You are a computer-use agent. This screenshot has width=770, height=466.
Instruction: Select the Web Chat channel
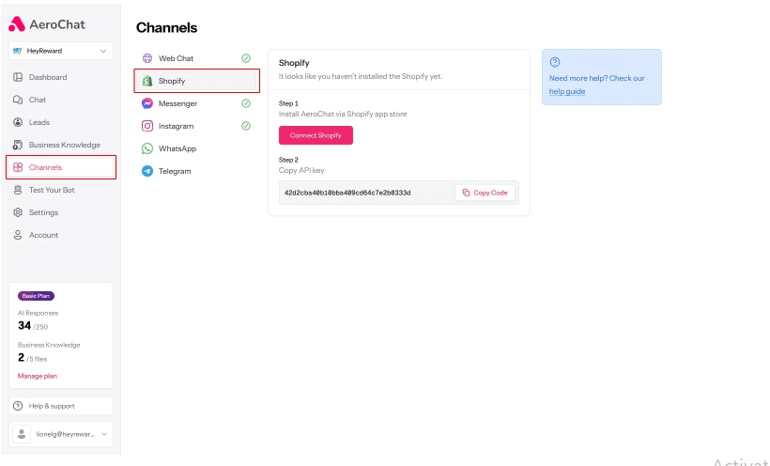196,58
